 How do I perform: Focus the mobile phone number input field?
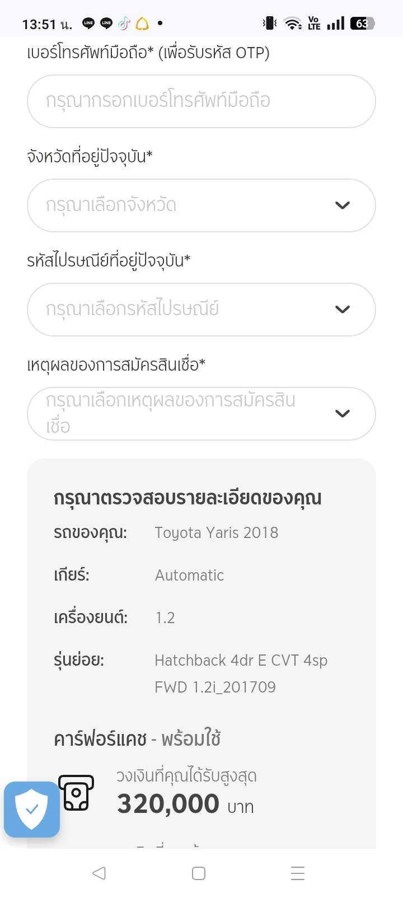pyautogui.click(x=201, y=101)
